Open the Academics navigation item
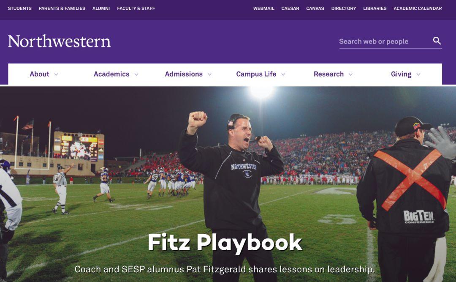This screenshot has height=282, width=456. [x=111, y=74]
